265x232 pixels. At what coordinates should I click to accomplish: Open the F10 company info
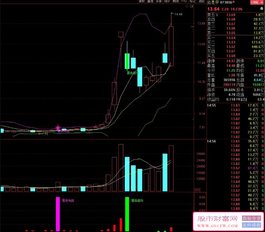[x=184, y=1]
